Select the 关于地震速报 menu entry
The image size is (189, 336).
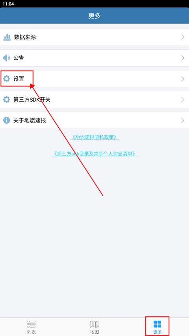pyautogui.click(x=94, y=120)
